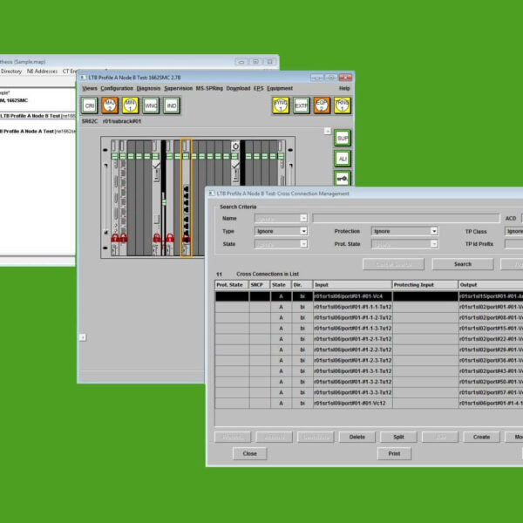523x523 pixels.
Task: Select row r01sr1sl06/port#01-#01-Vc4
Action: coord(369,296)
